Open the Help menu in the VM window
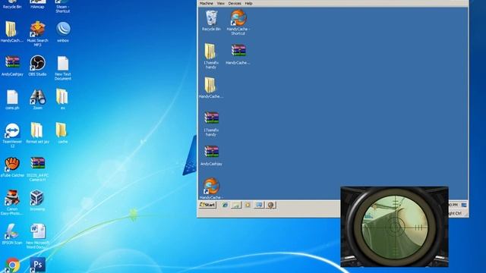 tap(248, 3)
